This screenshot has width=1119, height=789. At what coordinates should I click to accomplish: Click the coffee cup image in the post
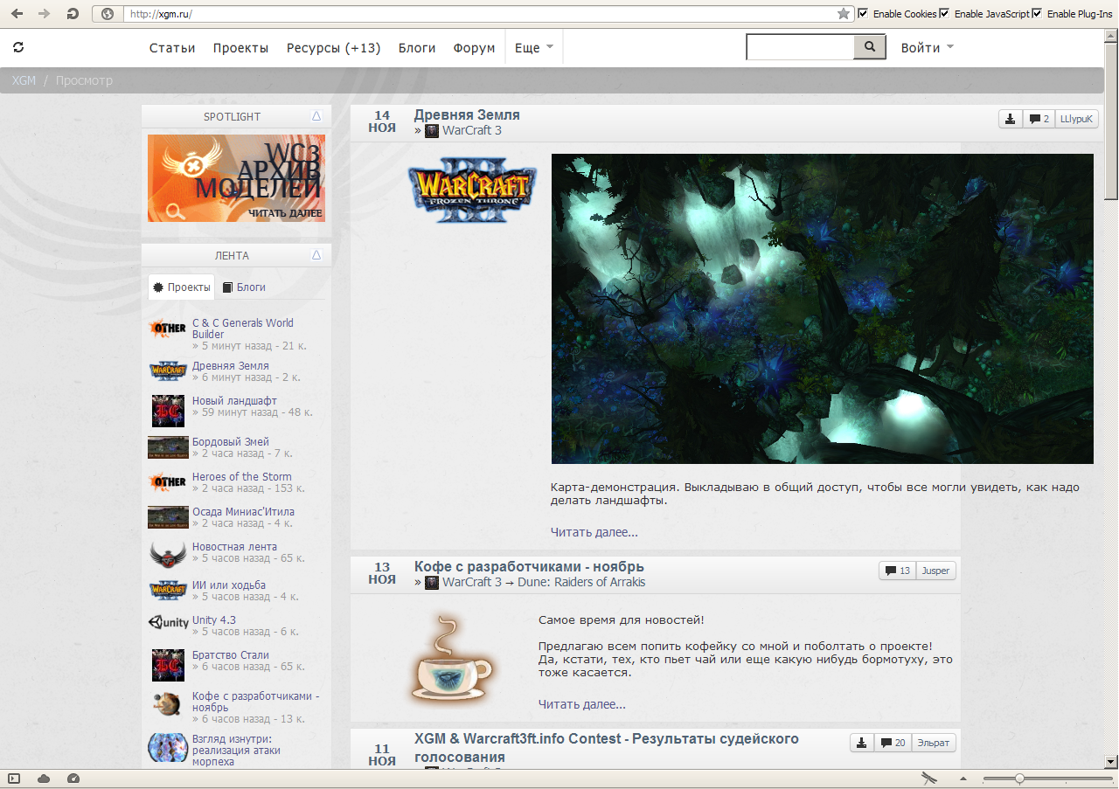pos(451,658)
